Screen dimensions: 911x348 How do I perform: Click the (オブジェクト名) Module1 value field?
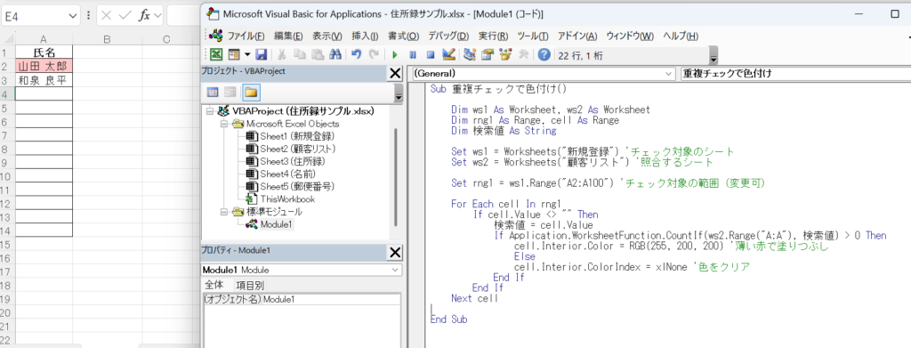point(331,299)
